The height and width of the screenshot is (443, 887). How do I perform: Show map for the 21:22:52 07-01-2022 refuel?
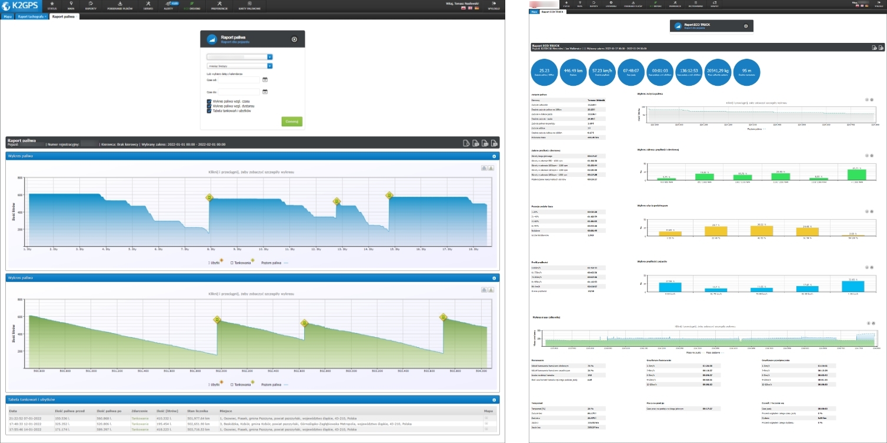tap(486, 418)
